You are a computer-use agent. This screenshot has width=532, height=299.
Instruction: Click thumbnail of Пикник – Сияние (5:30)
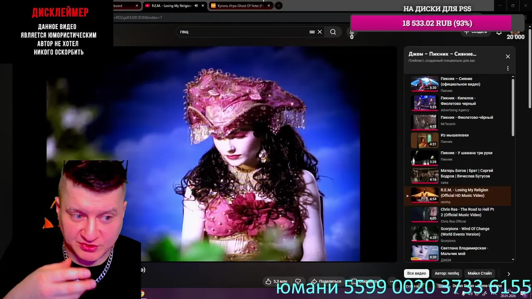coord(424,83)
